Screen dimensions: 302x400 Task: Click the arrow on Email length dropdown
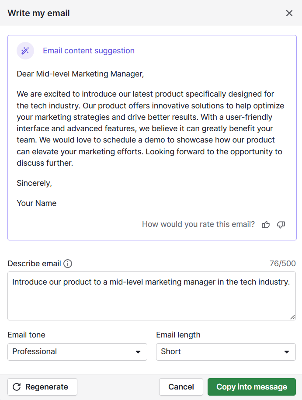(287, 352)
